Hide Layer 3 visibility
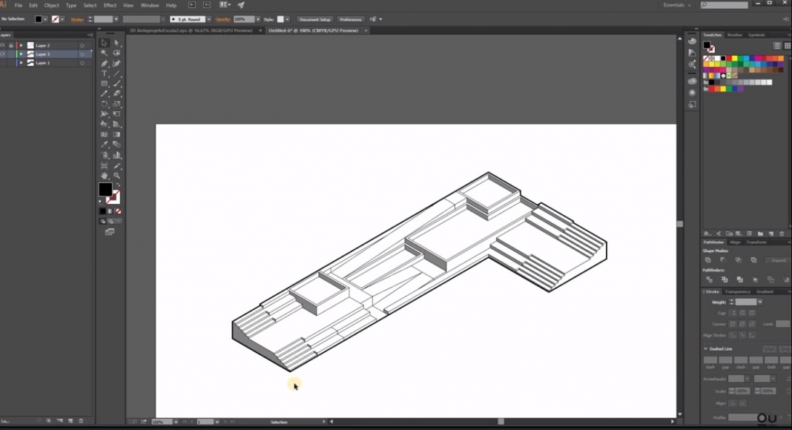The width and height of the screenshot is (792, 430). [4, 54]
